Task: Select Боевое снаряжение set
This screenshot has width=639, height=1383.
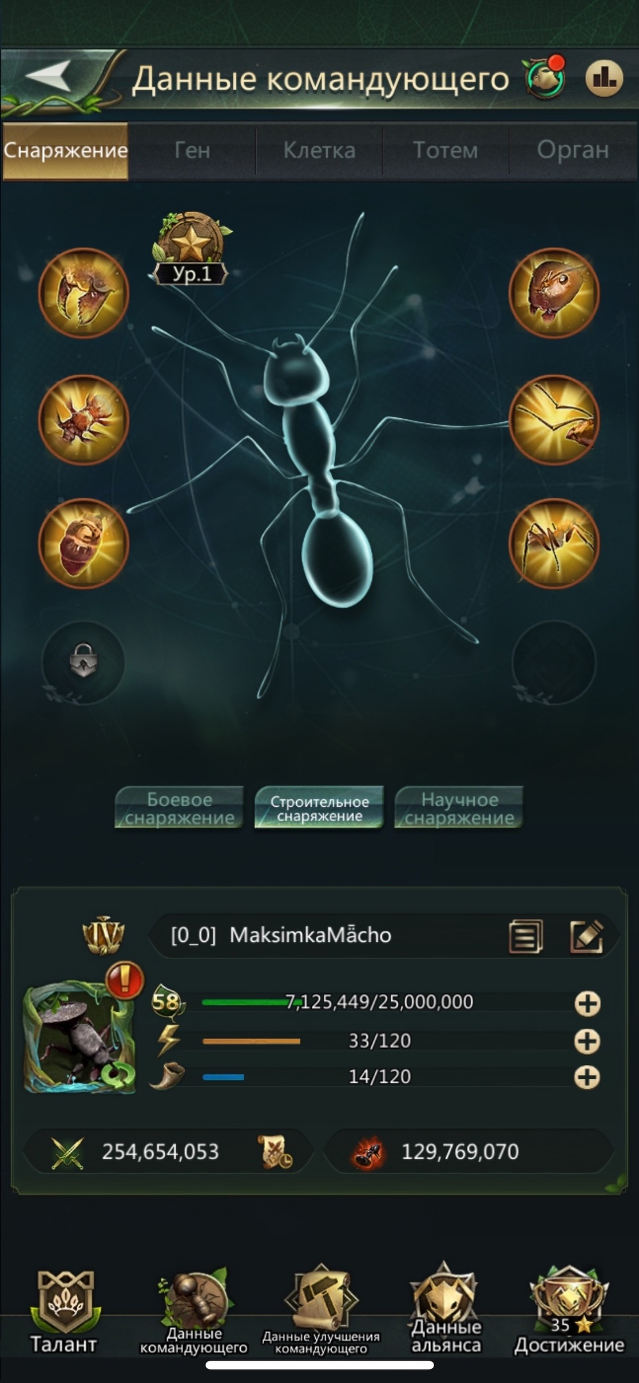Action: [x=179, y=808]
